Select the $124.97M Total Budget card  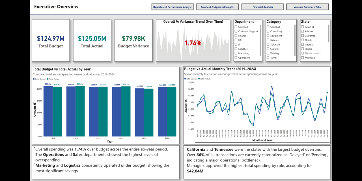click(51, 40)
